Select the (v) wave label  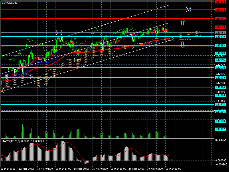[x=188, y=9]
